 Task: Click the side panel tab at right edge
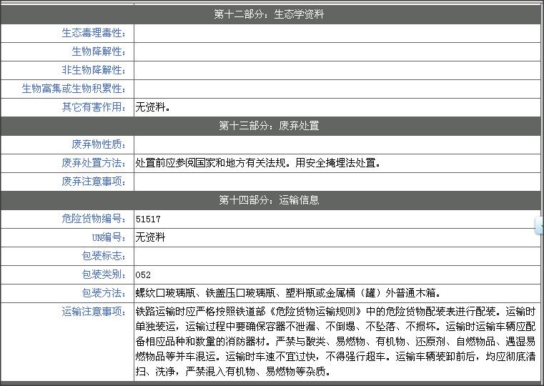point(540,225)
